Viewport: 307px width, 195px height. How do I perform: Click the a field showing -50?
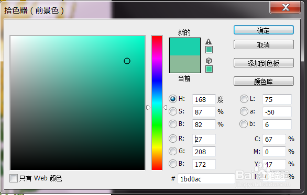point(277,112)
